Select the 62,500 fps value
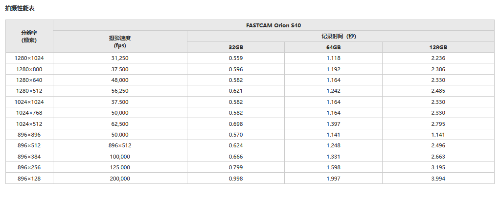This screenshot has width=501, height=201. [120, 123]
